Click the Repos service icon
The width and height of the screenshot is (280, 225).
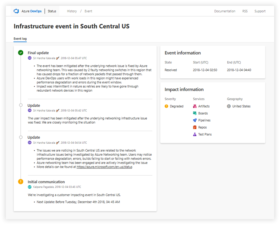point(195,127)
